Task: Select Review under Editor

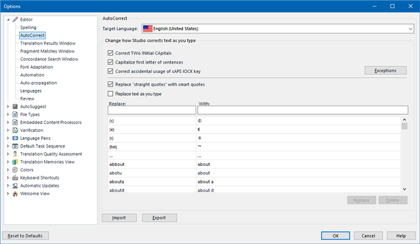Action: [27, 98]
